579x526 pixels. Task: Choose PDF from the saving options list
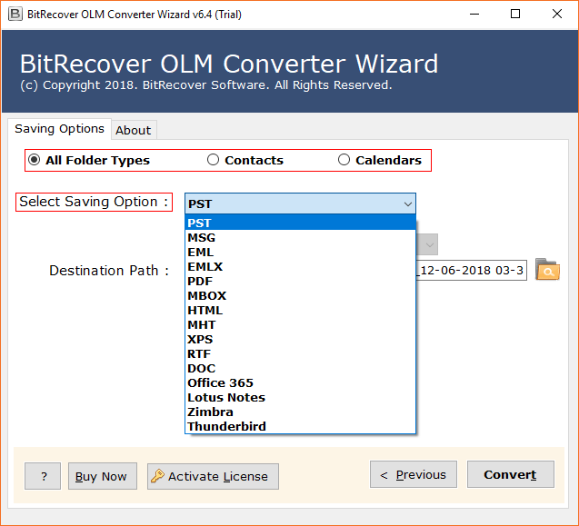click(300, 281)
